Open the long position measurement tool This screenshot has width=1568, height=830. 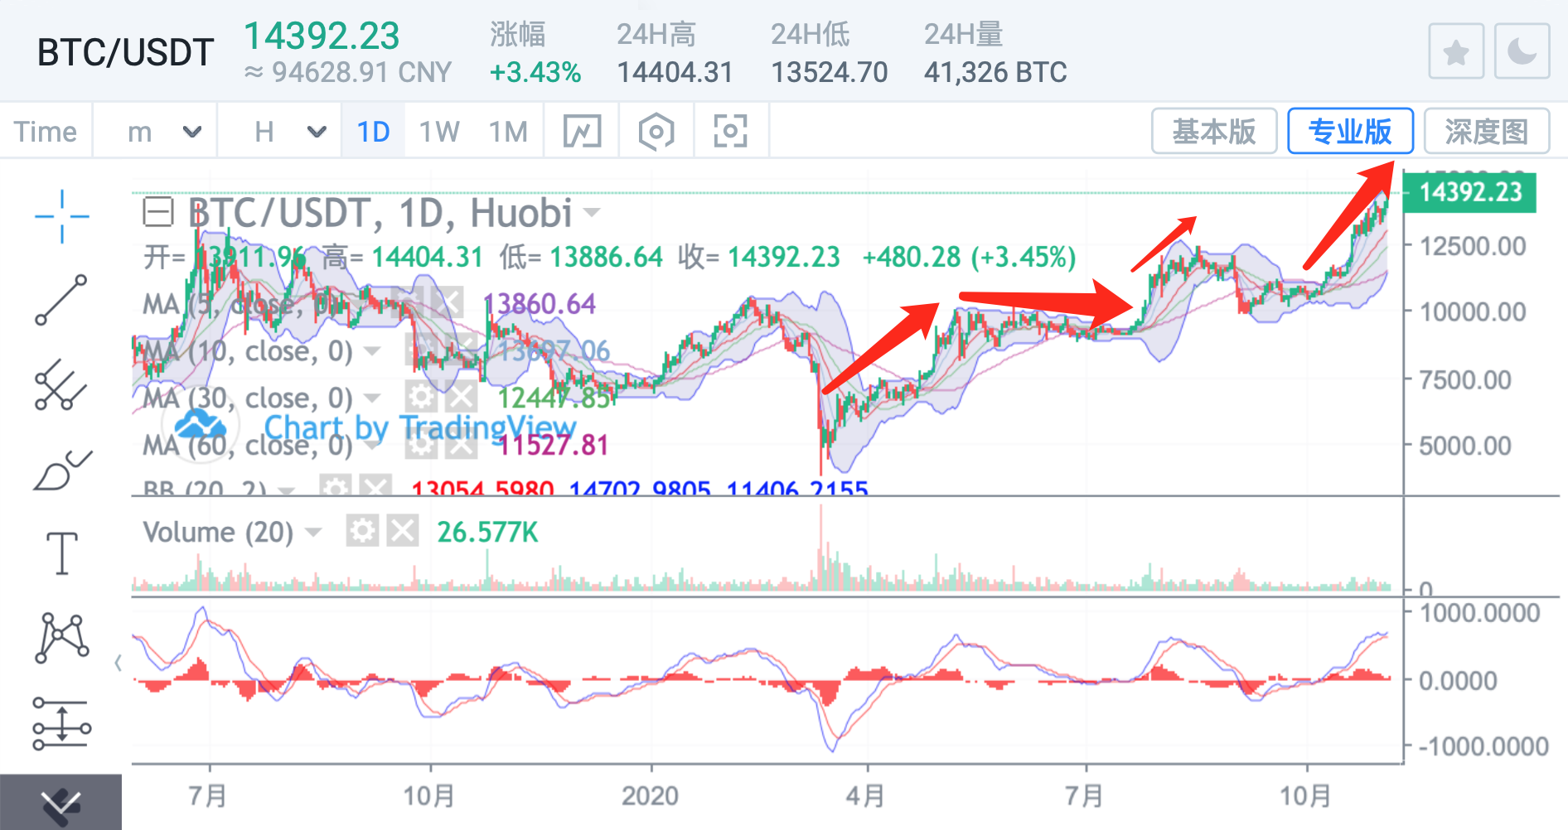62,723
